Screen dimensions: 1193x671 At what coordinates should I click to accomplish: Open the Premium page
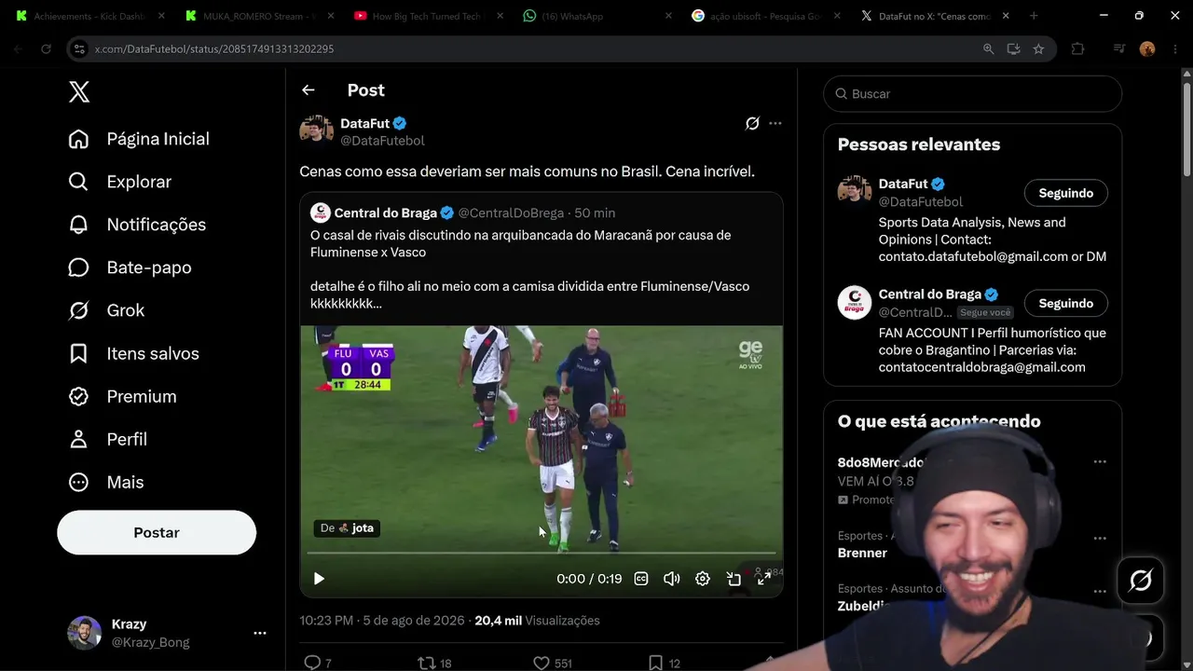123,396
